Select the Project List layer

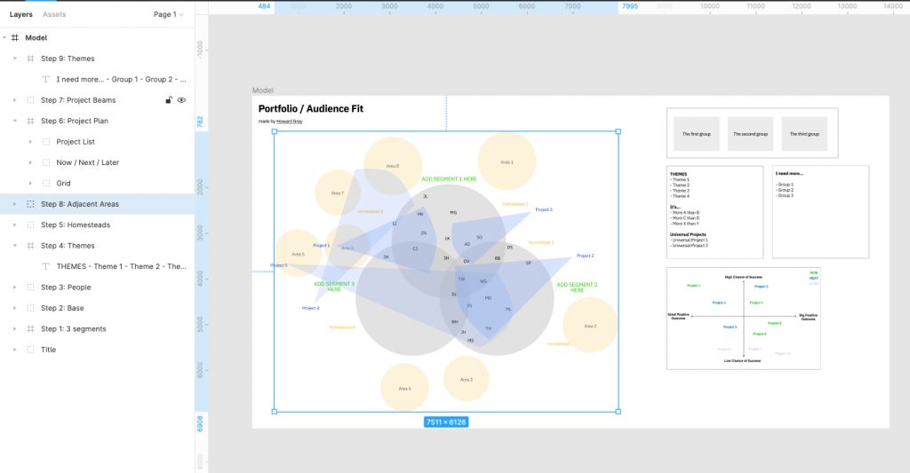pyautogui.click(x=97, y=142)
